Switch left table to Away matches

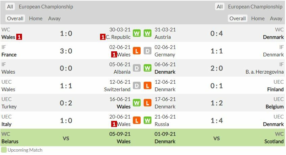point(54,19)
